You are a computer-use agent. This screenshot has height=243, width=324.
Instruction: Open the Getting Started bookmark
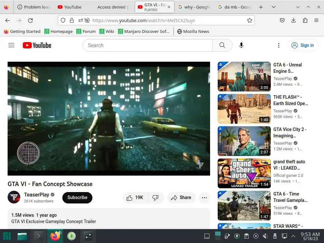tap(22, 31)
